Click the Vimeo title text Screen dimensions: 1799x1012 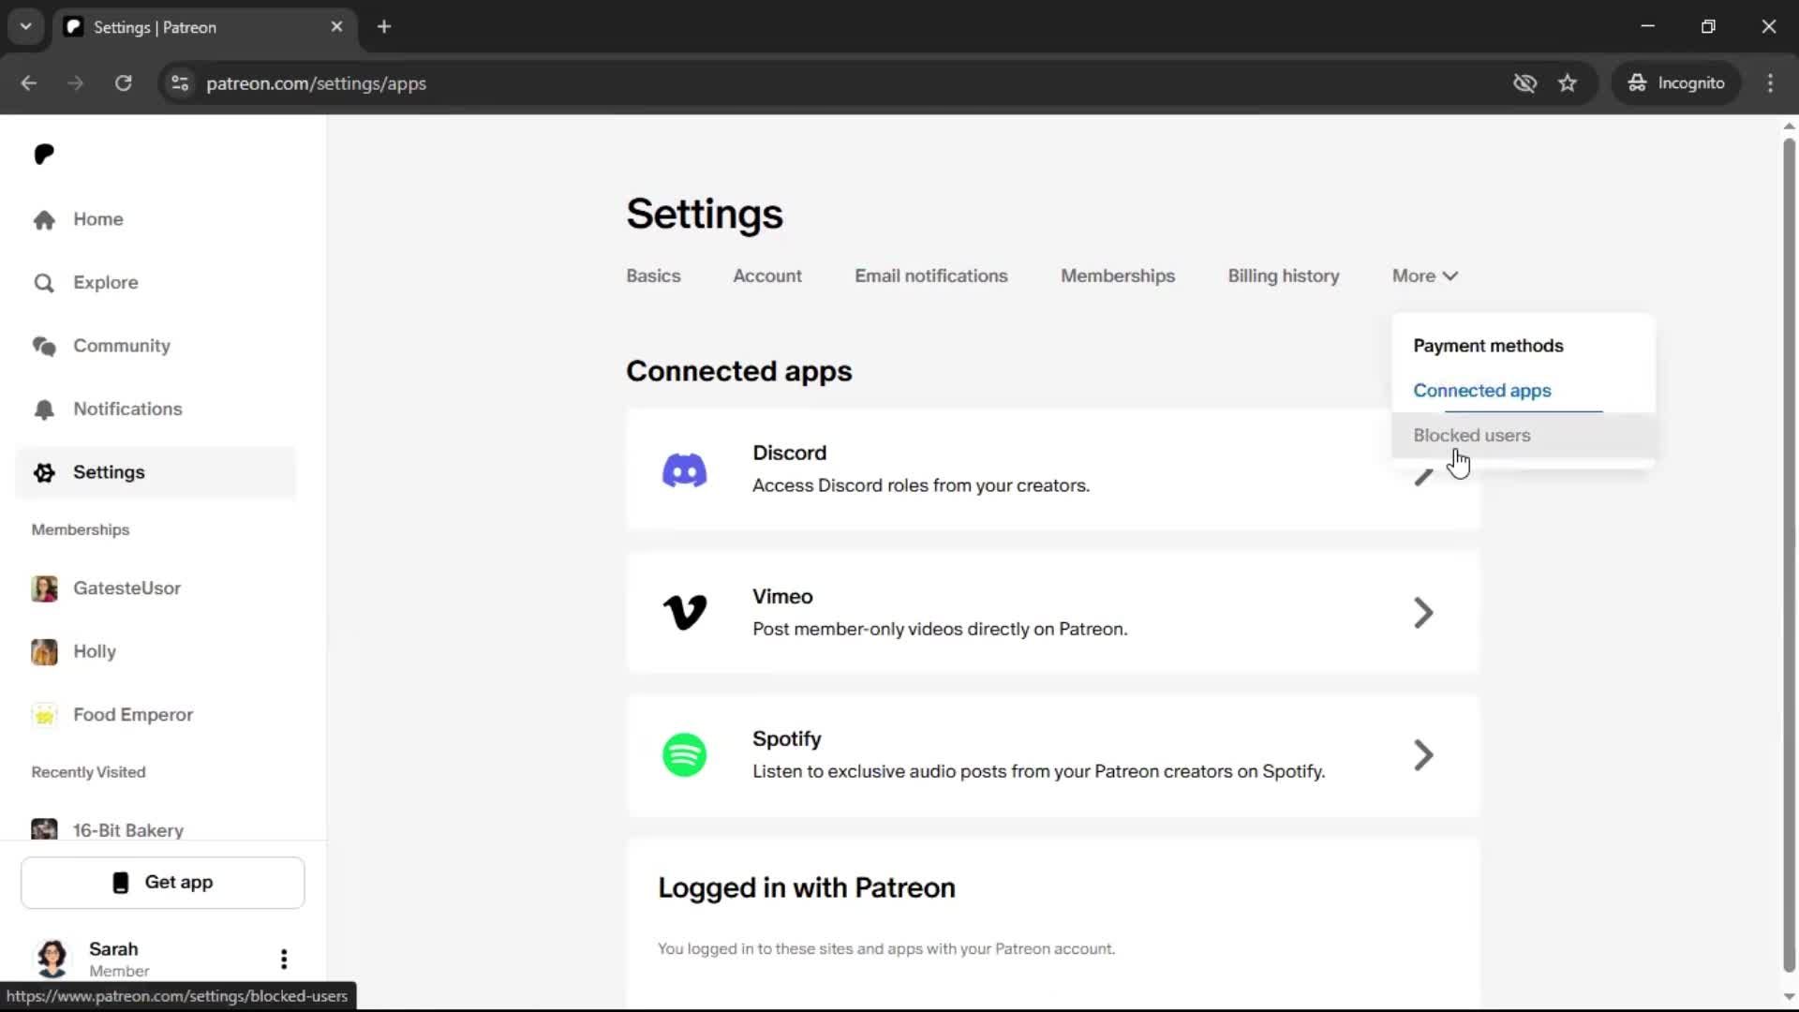[782, 597]
